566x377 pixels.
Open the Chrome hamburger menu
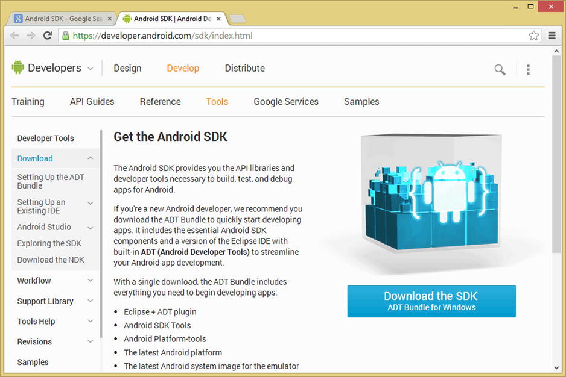tap(552, 36)
